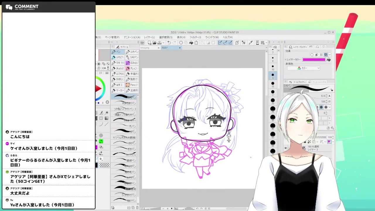Screen dimensions: 375x211
Task: Toggle the active layer color effect button
Action: [x=326, y=55]
